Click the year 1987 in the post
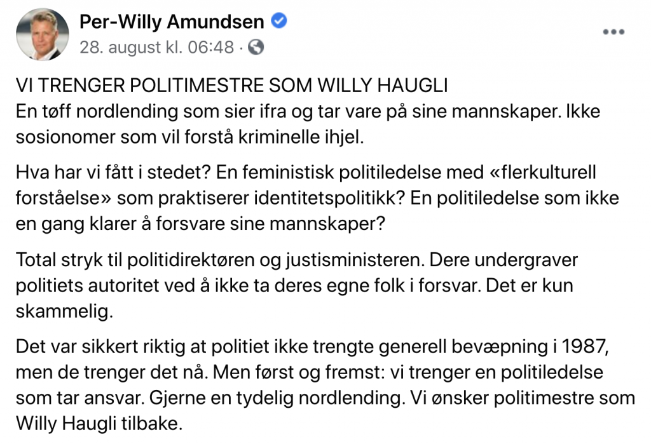 click(609, 347)
